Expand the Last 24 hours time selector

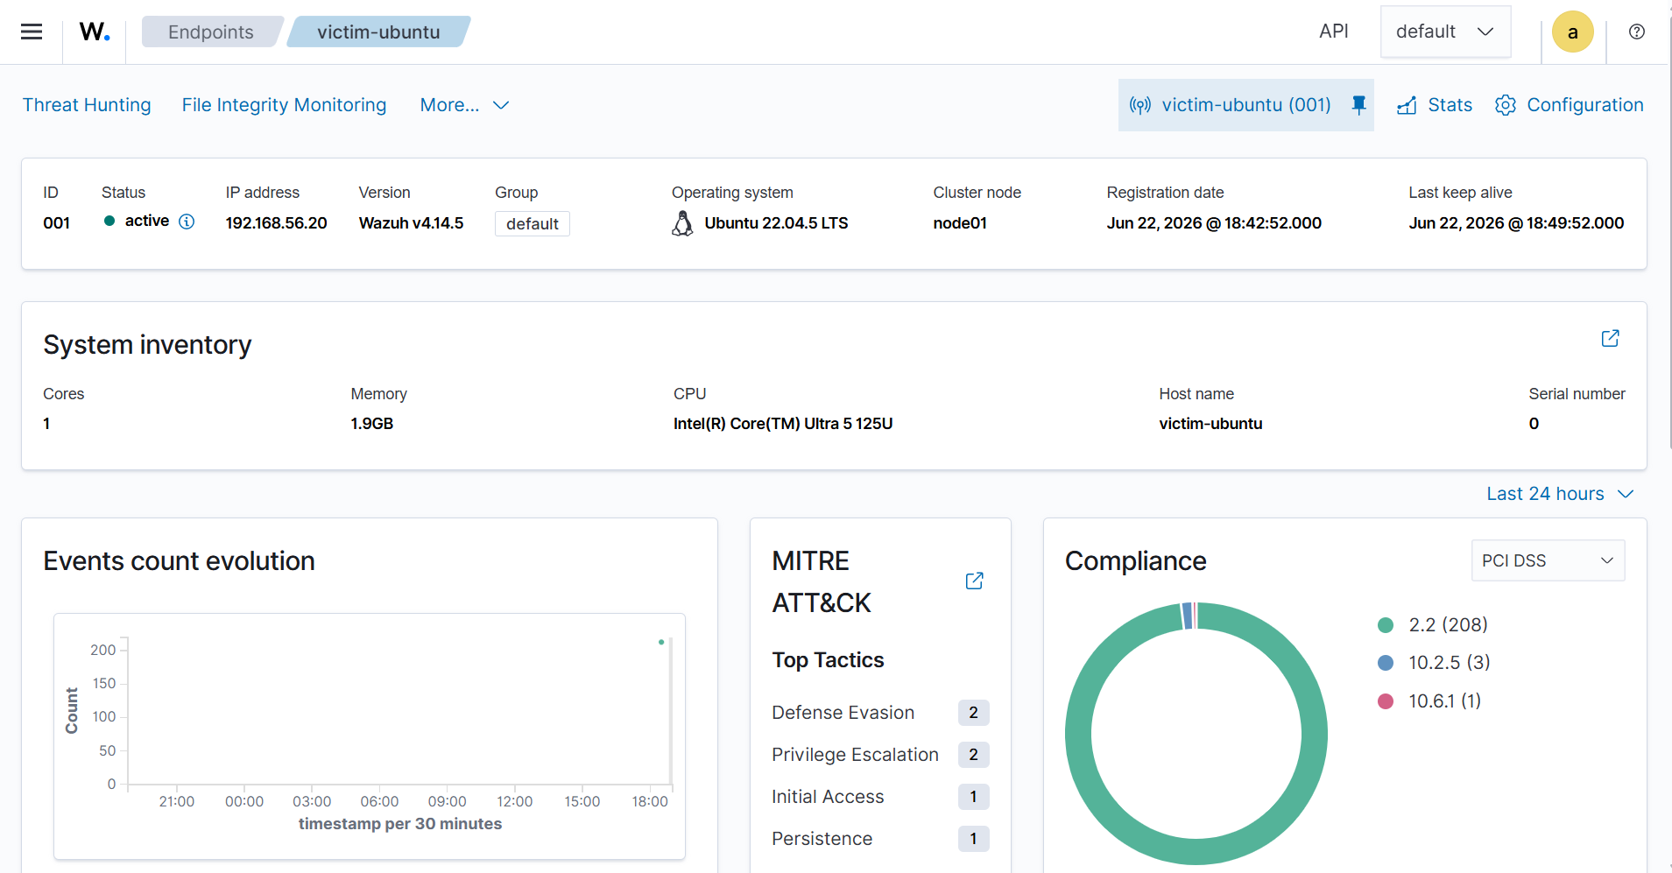1560,494
